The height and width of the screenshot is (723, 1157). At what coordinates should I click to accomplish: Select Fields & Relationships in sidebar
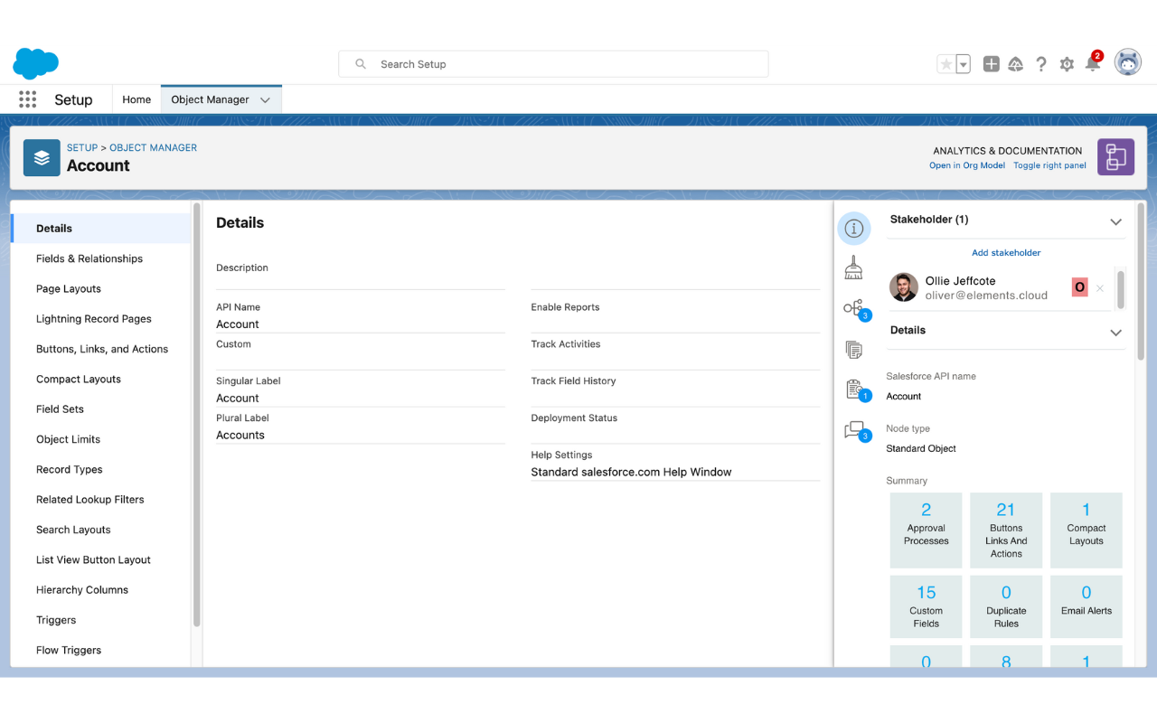click(89, 258)
